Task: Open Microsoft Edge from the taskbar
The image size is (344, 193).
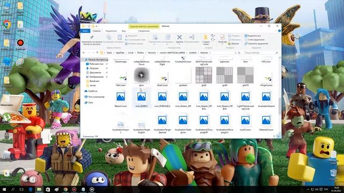Action: pyautogui.click(x=31, y=189)
